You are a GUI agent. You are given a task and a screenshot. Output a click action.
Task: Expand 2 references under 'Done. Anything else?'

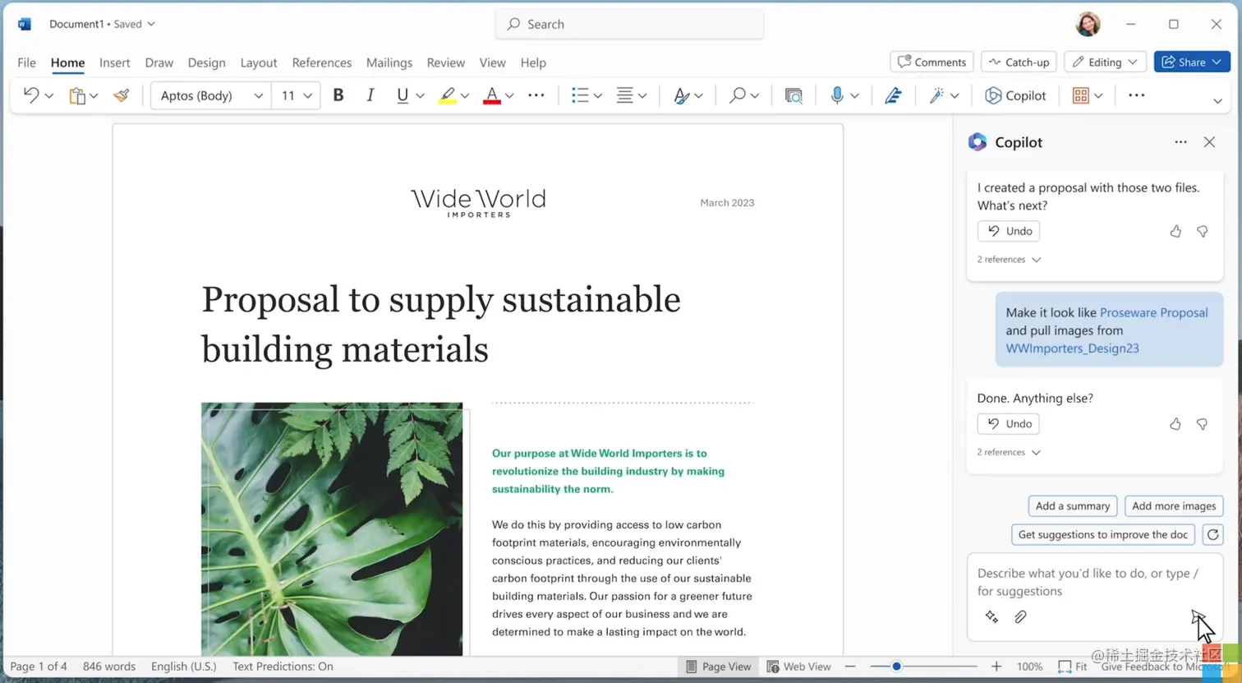pyautogui.click(x=1009, y=452)
